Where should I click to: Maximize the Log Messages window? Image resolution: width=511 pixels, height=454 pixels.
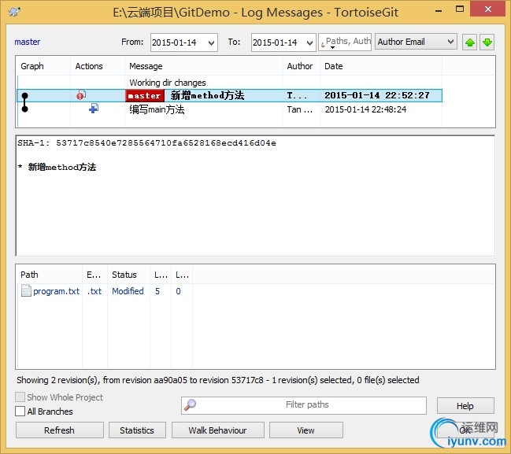[460, 9]
